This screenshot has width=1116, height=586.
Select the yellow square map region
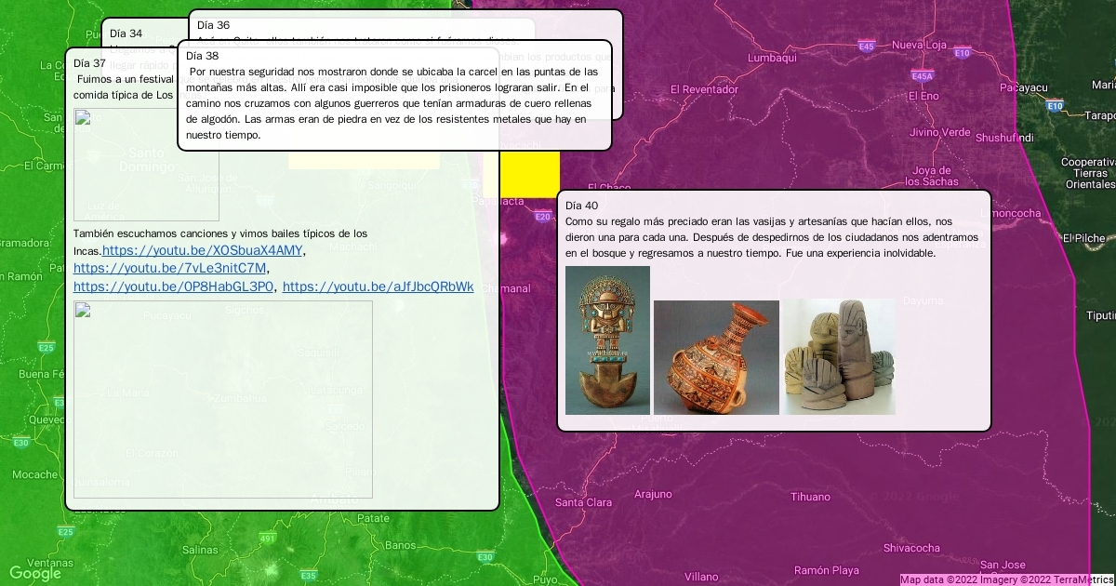[530, 174]
